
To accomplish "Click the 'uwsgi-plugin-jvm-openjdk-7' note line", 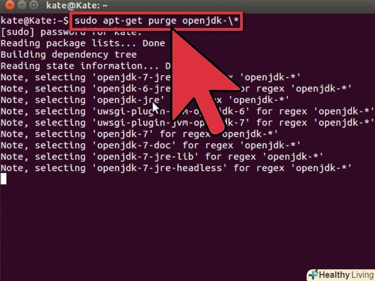I will coord(187,123).
